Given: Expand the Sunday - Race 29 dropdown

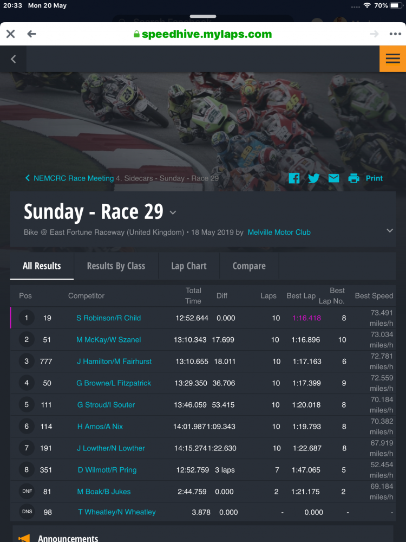Looking at the screenshot, I should coord(173,212).
